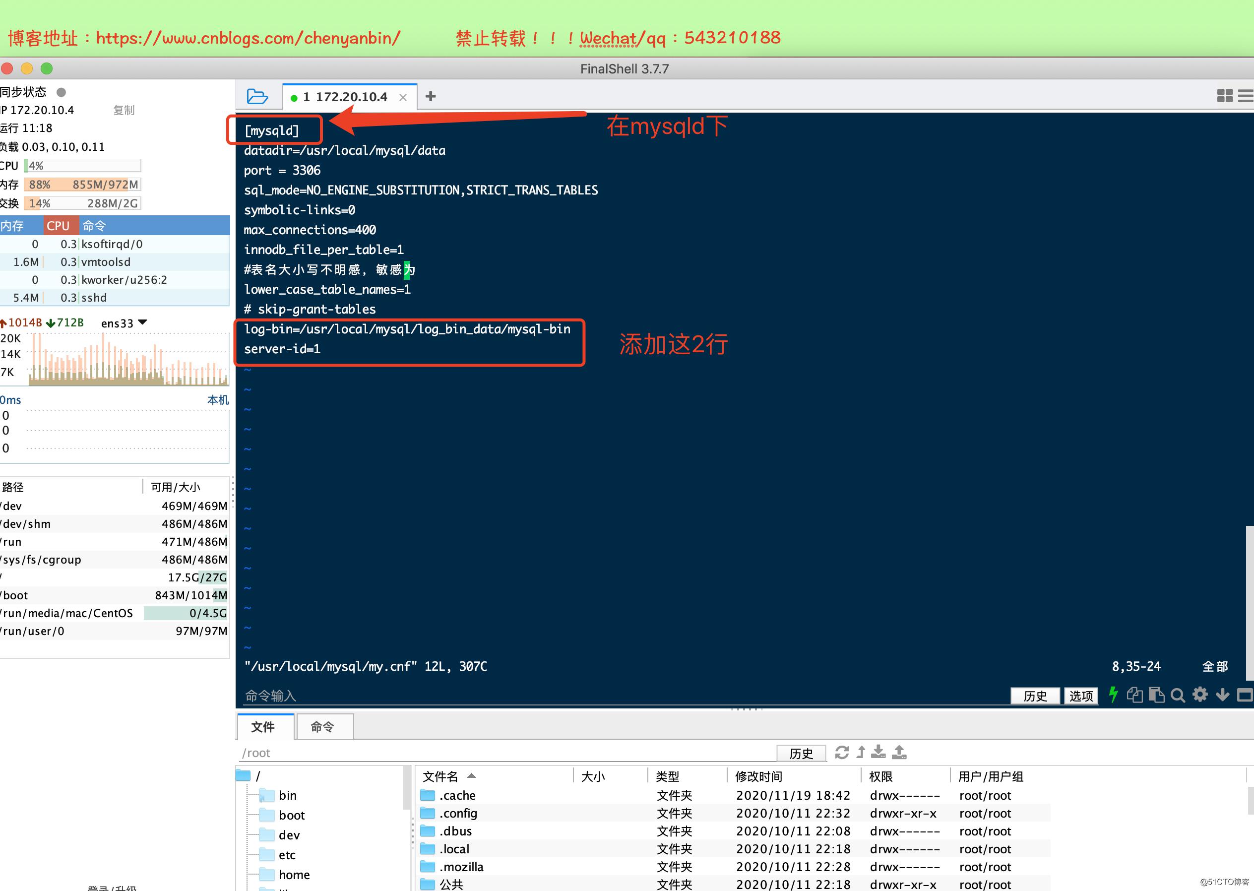Open file path 历史 button
This screenshot has width=1254, height=891.
tap(801, 753)
